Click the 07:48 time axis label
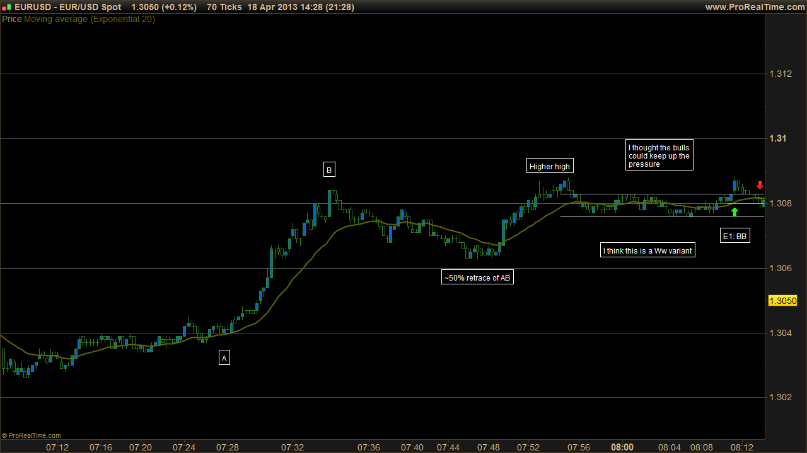807x453 pixels. [489, 447]
